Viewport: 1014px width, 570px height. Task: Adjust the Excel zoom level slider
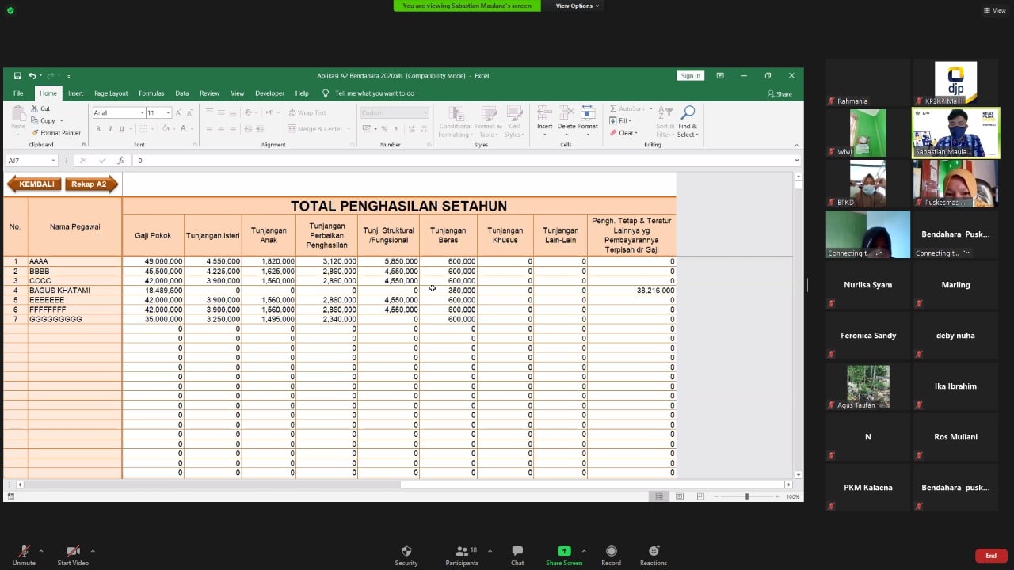pos(746,496)
